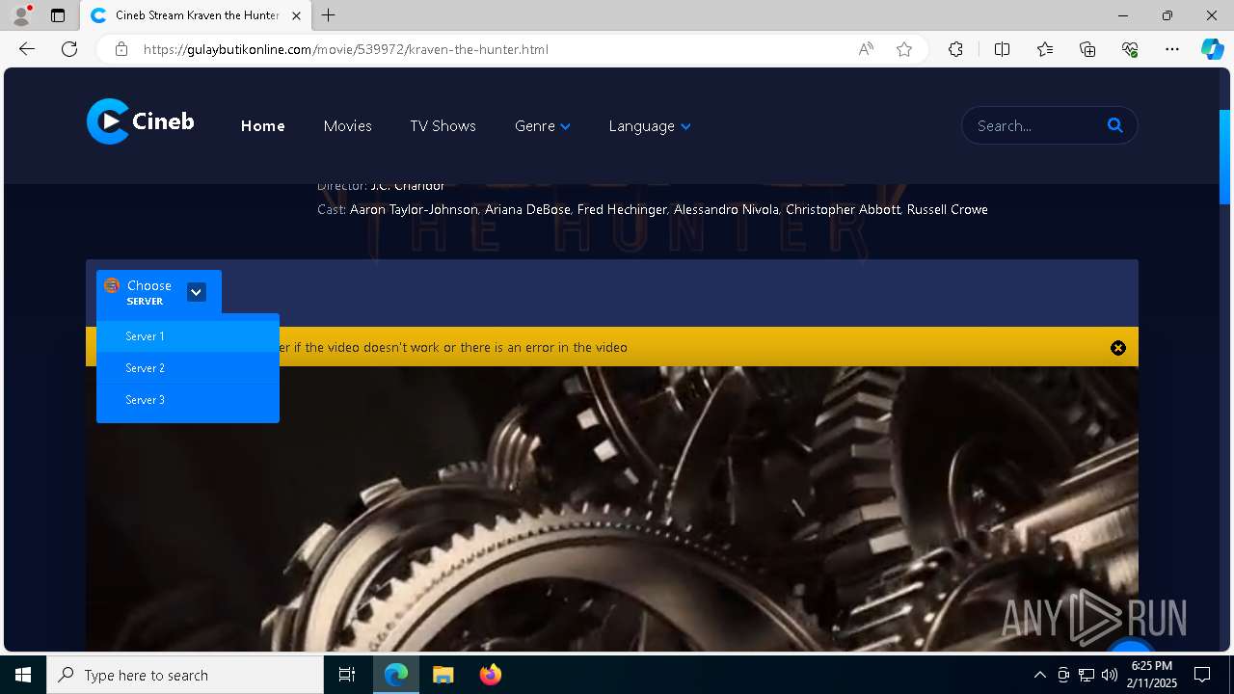Toggle Split screen icon
This screenshot has height=694, width=1234.
[1002, 49]
